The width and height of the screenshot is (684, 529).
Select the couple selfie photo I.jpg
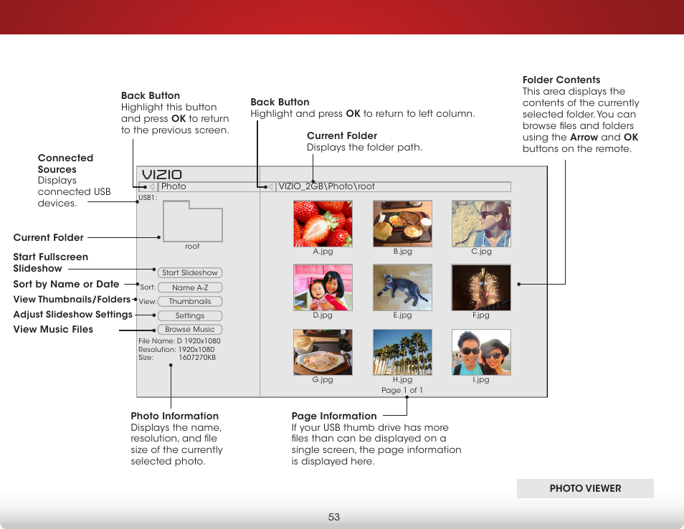[x=481, y=353]
